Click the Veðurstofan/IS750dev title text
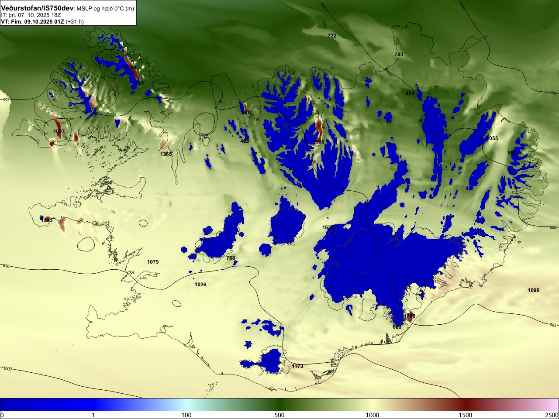559x419 pixels. 37,8
